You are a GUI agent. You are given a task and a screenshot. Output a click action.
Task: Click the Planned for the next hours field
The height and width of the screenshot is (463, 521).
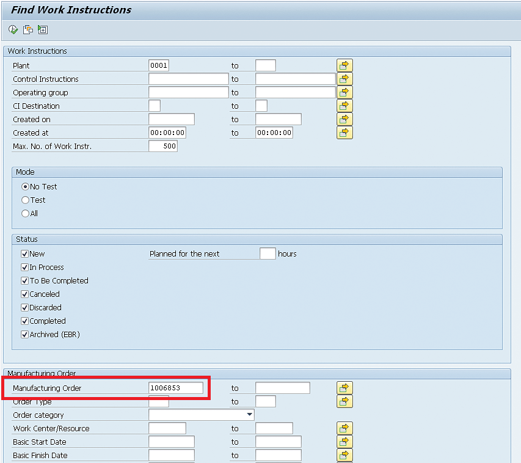[x=268, y=253]
